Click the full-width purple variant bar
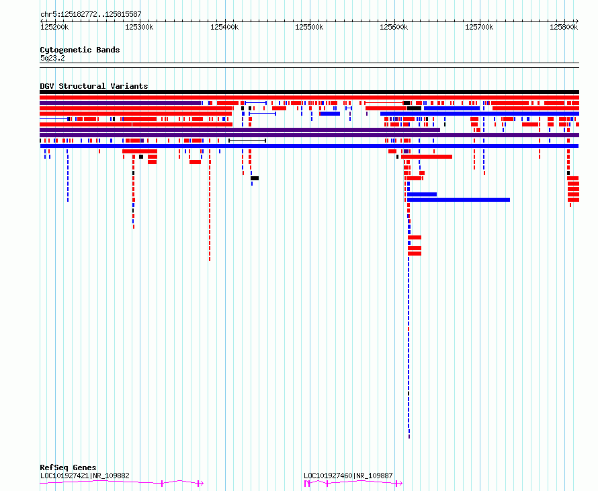Viewport: 598px width, 491px height. 309,135
